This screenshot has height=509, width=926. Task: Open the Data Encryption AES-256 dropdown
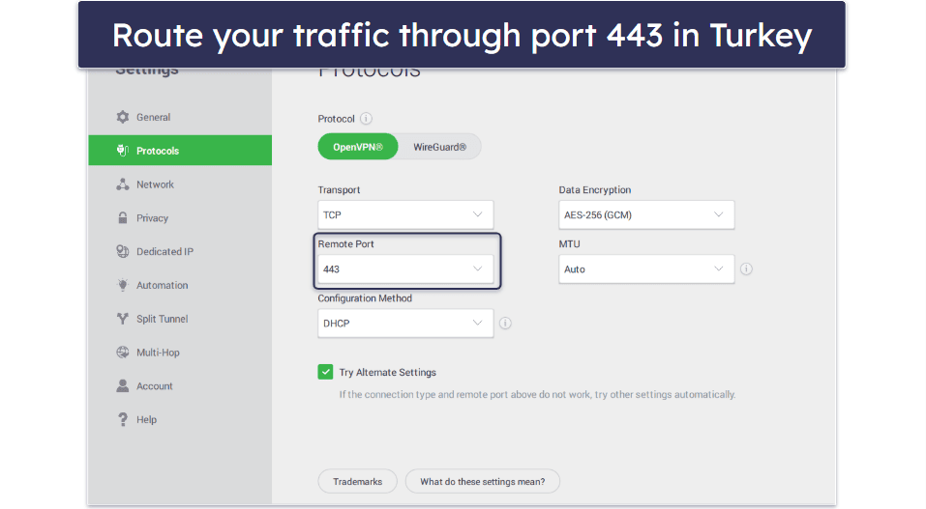coord(646,214)
